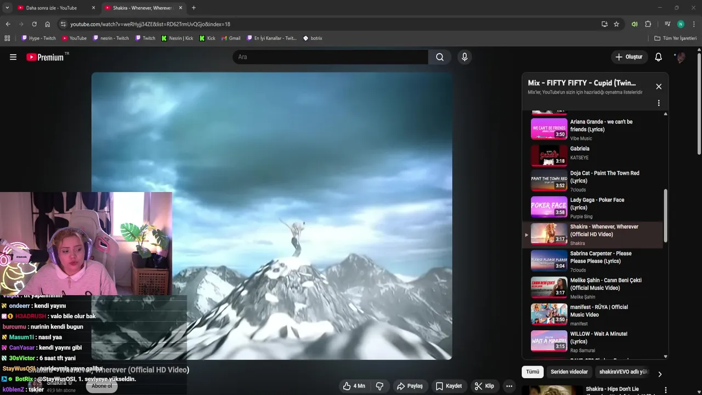
Task: Save video with Kaydet button
Action: click(x=449, y=386)
